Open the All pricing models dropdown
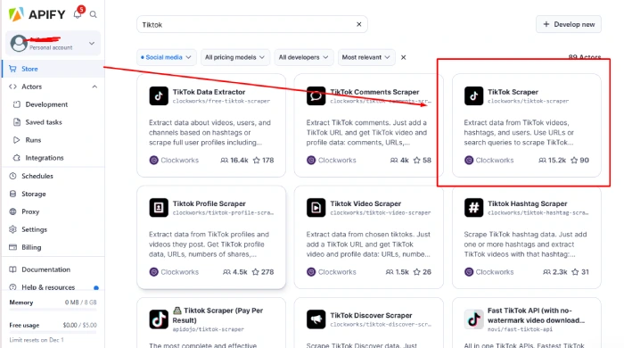Image resolution: width=624 pixels, height=348 pixels. (x=234, y=57)
